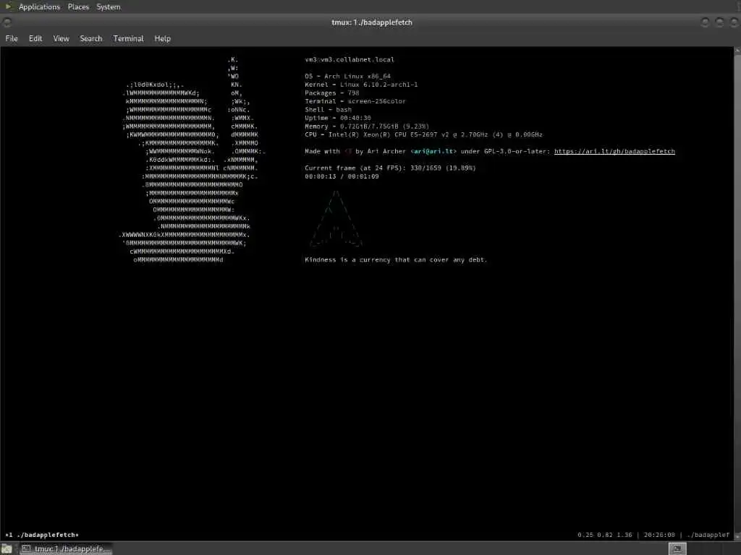Click the CPU Intel Xeon line
This screenshot has width=741, height=555.
pyautogui.click(x=423, y=135)
